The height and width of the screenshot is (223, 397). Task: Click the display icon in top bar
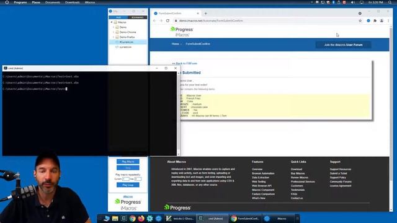click(362, 2)
